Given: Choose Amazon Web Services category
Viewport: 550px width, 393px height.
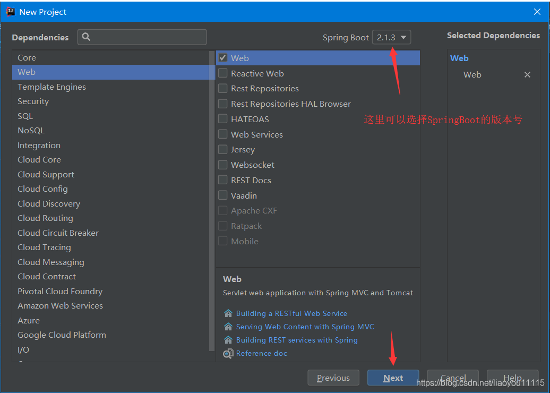Looking at the screenshot, I should click(x=110, y=306).
